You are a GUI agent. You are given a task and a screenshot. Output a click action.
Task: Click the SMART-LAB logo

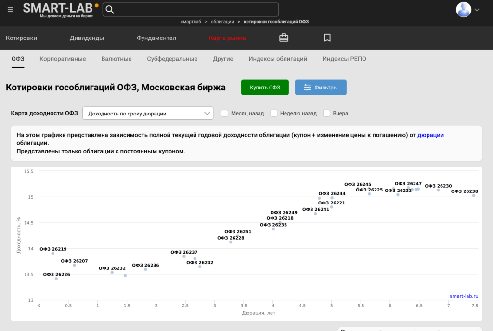[60, 10]
